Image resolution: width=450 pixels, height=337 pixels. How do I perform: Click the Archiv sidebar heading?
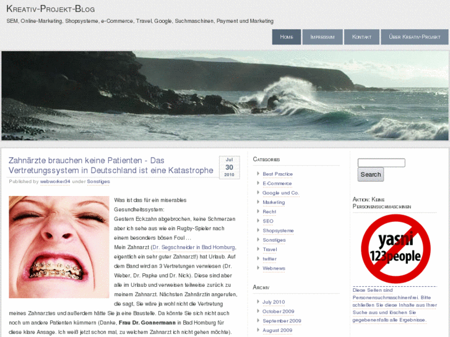261,287
